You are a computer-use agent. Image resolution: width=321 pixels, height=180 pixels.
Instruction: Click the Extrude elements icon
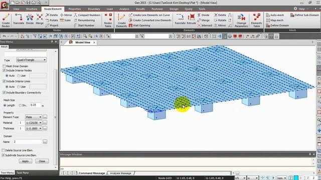(191, 19)
